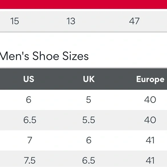Select US size 6.5 cell
This screenshot has width=167, height=167.
point(30,120)
